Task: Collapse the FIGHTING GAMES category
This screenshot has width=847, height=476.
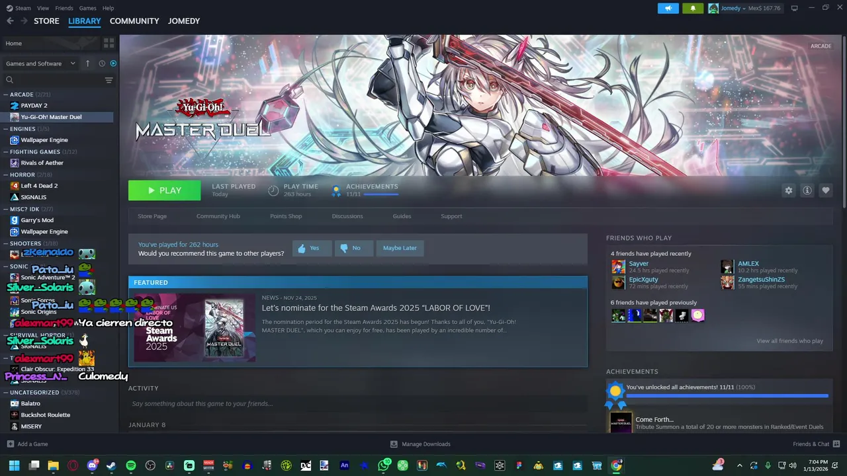Action: [x=5, y=152]
